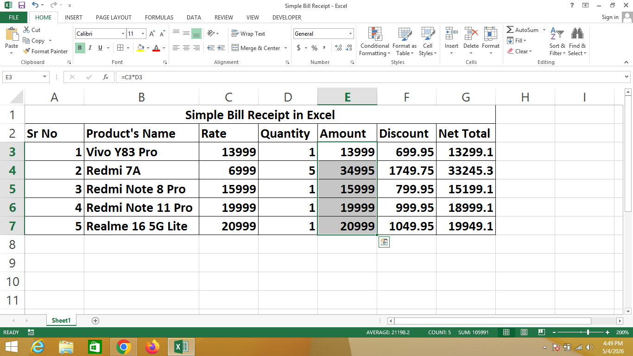This screenshot has height=356, width=633.
Task: Apply comma style number format
Action: click(324, 48)
